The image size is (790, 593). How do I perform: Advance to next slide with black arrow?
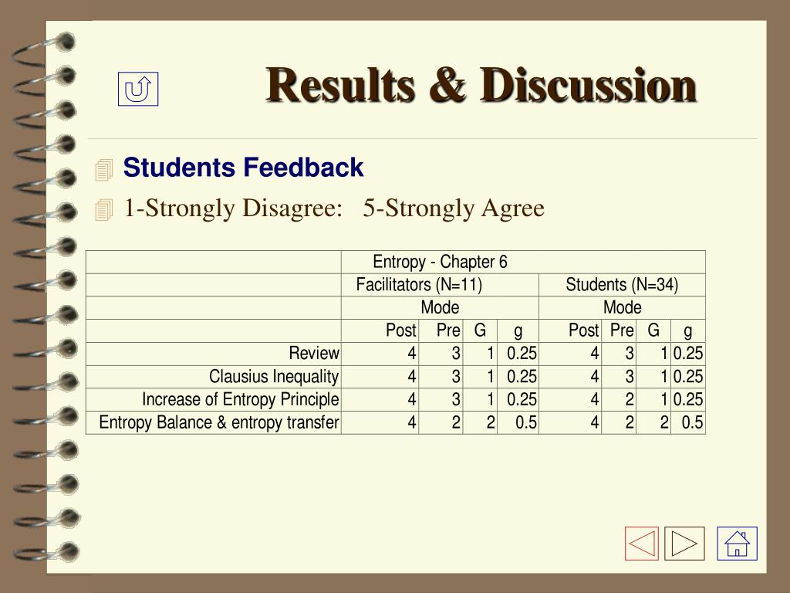tap(684, 543)
